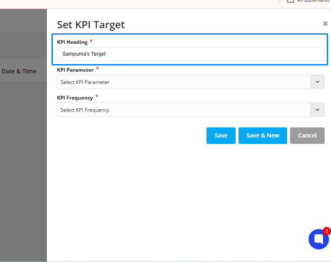Click the Date & Time column header
The height and width of the screenshot is (262, 331).
[19, 71]
